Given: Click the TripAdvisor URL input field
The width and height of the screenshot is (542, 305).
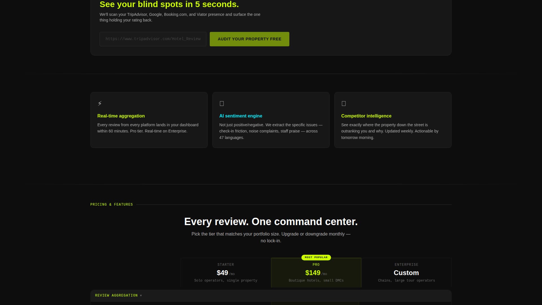Looking at the screenshot, I should coord(153,39).
